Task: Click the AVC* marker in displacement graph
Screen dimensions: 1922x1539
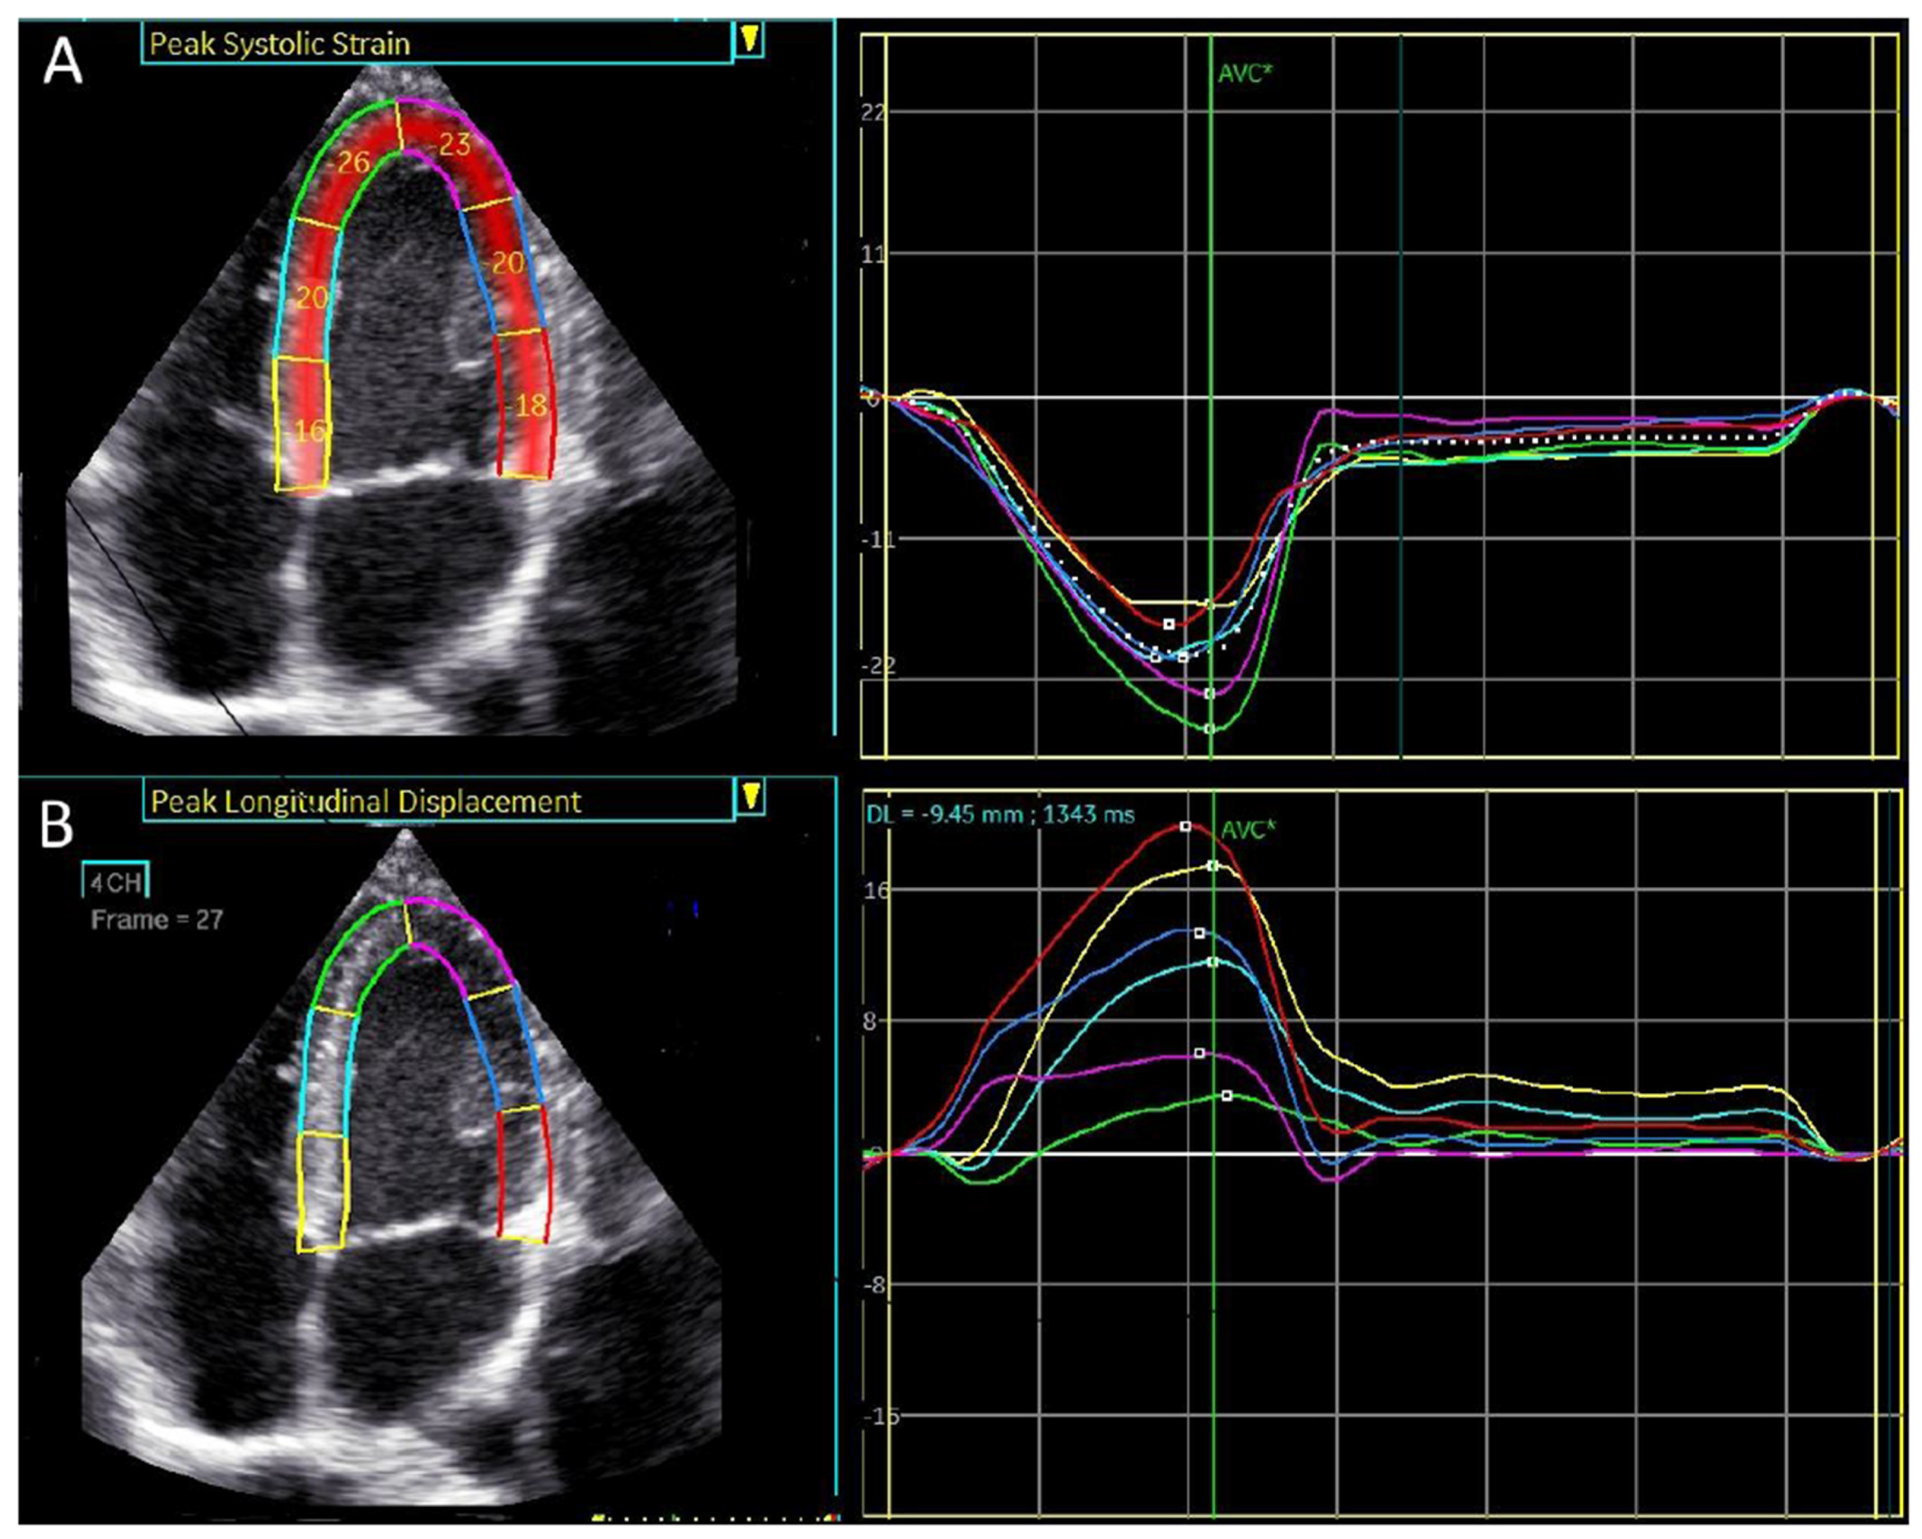Action: coord(1248,829)
